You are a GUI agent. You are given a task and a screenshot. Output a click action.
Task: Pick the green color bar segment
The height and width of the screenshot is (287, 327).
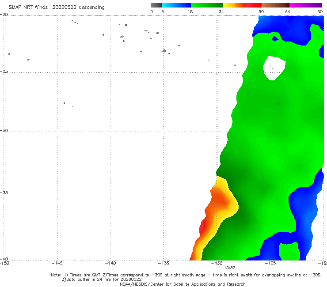click(207, 5)
